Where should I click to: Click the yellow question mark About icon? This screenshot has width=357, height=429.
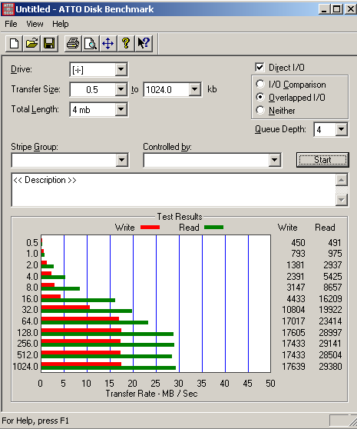[126, 43]
